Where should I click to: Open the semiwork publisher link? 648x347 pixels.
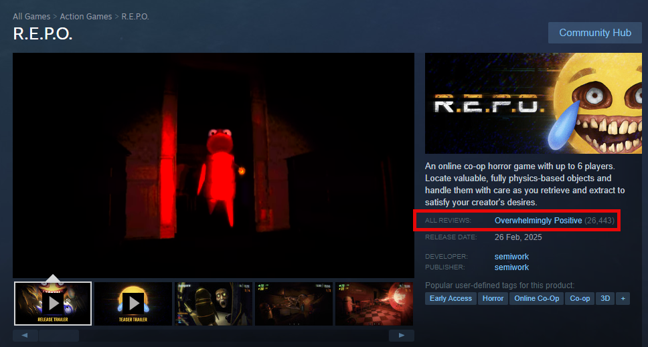click(x=511, y=267)
